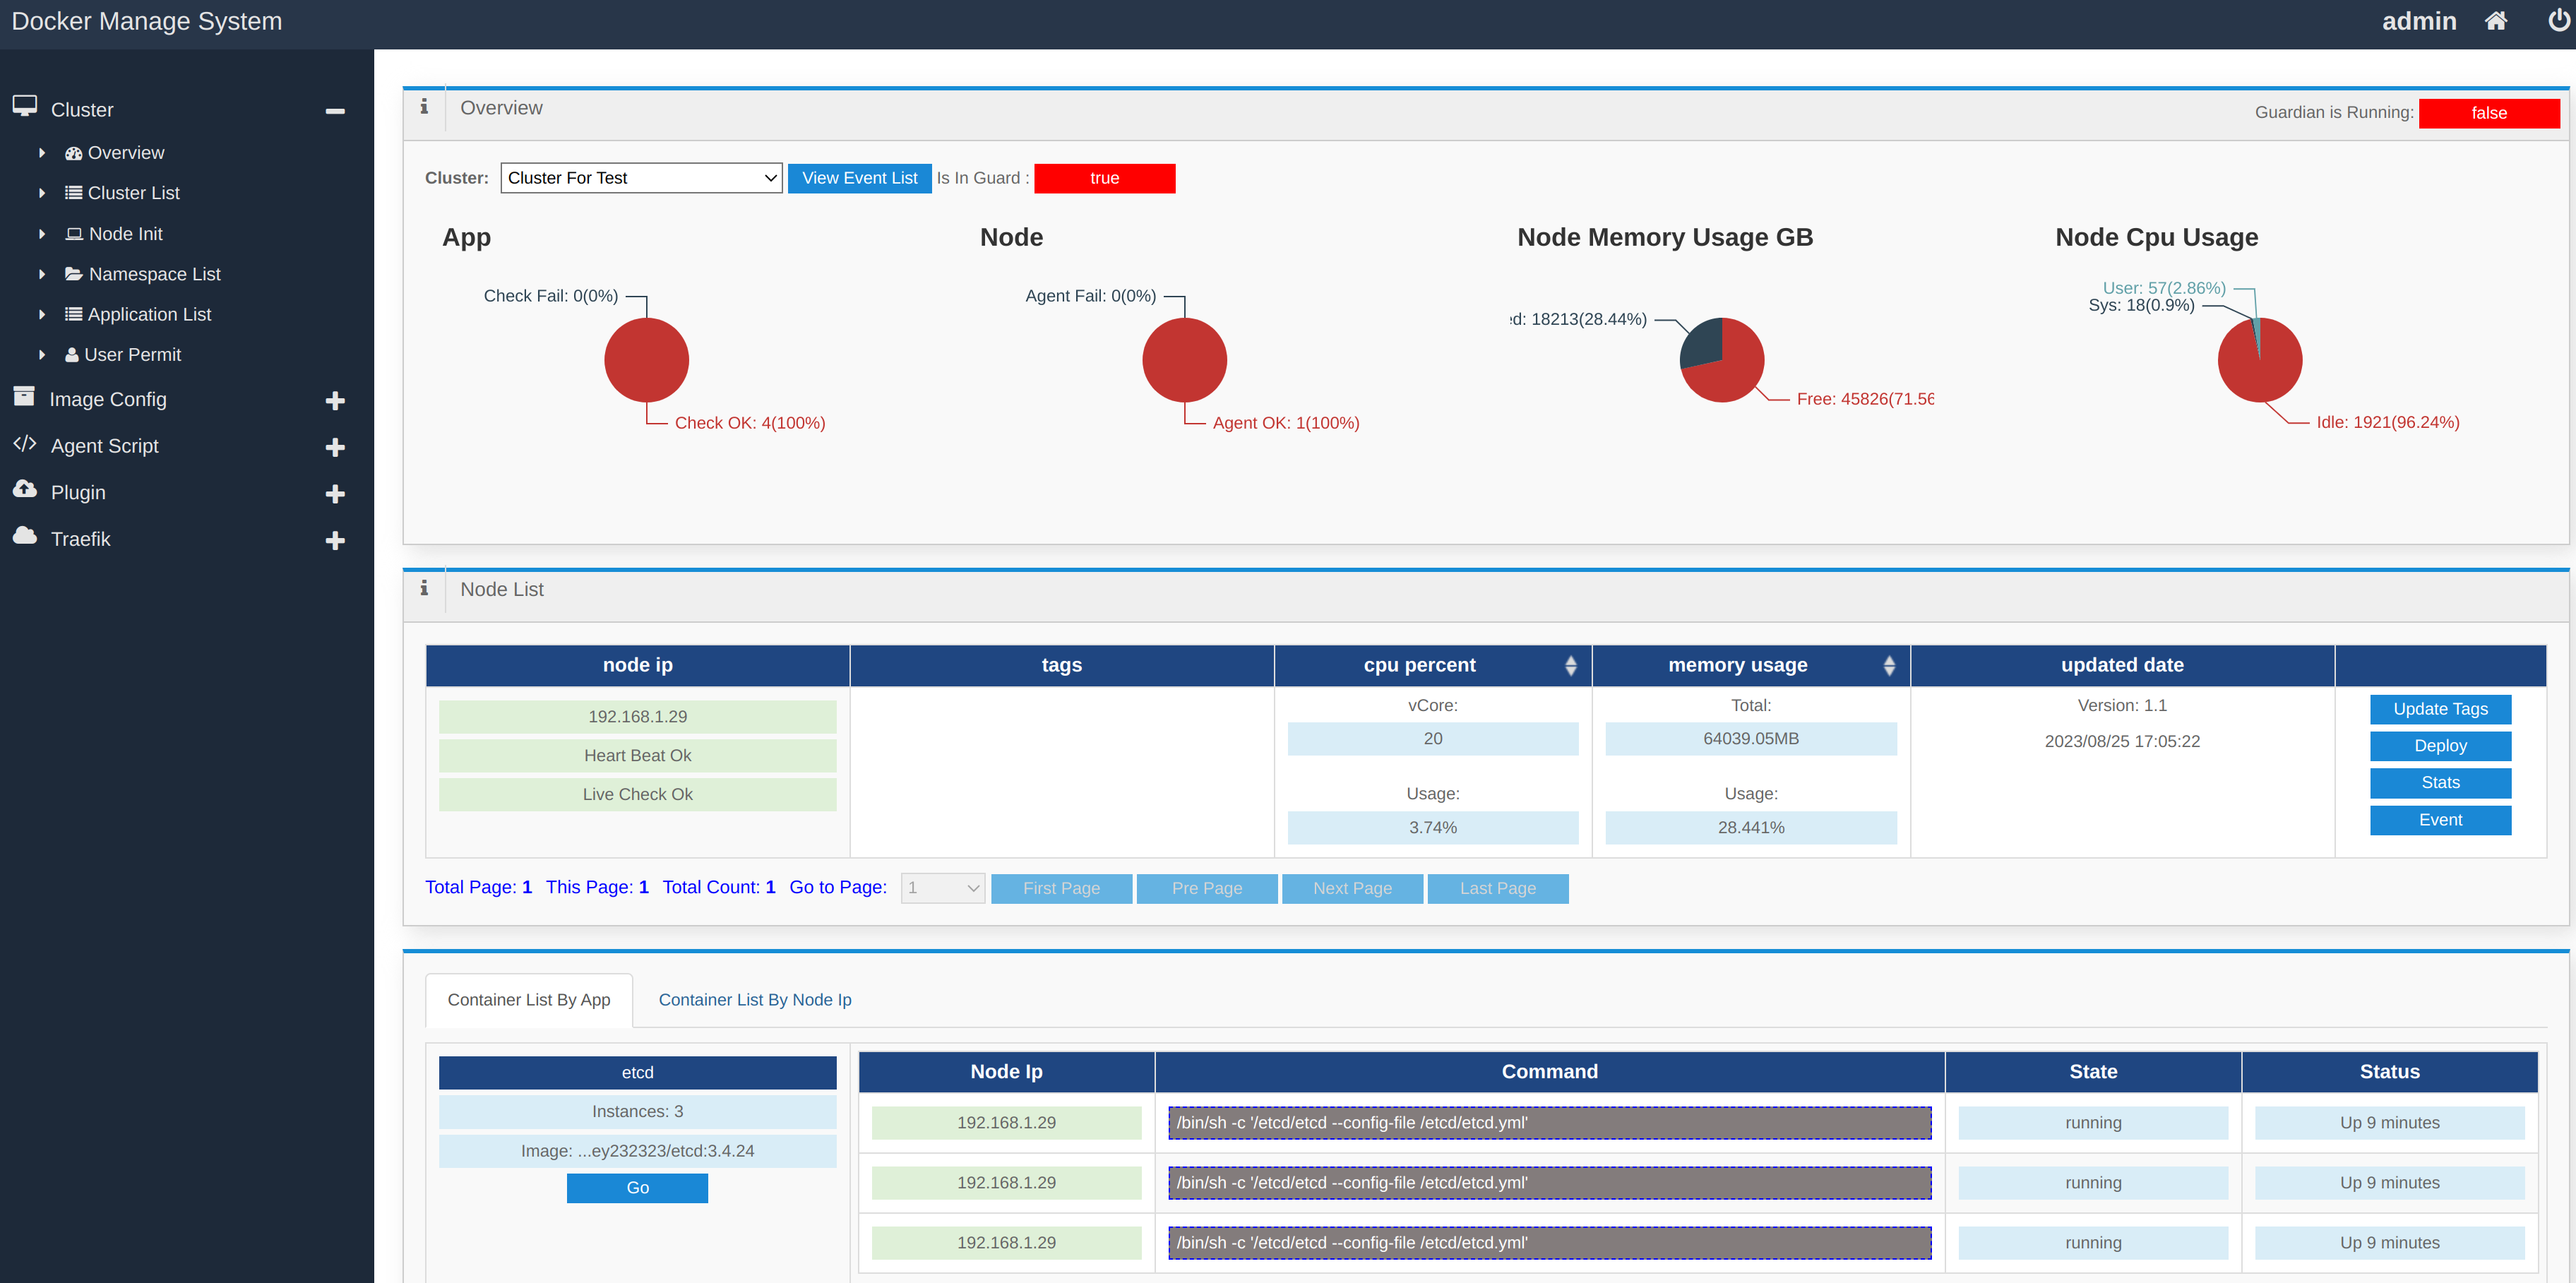Click the Update Tags button
Screen dimensions: 2576x1283
tap(2440, 709)
